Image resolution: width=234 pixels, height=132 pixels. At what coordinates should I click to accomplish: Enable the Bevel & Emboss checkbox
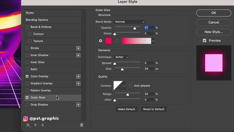pyautogui.click(x=27, y=27)
